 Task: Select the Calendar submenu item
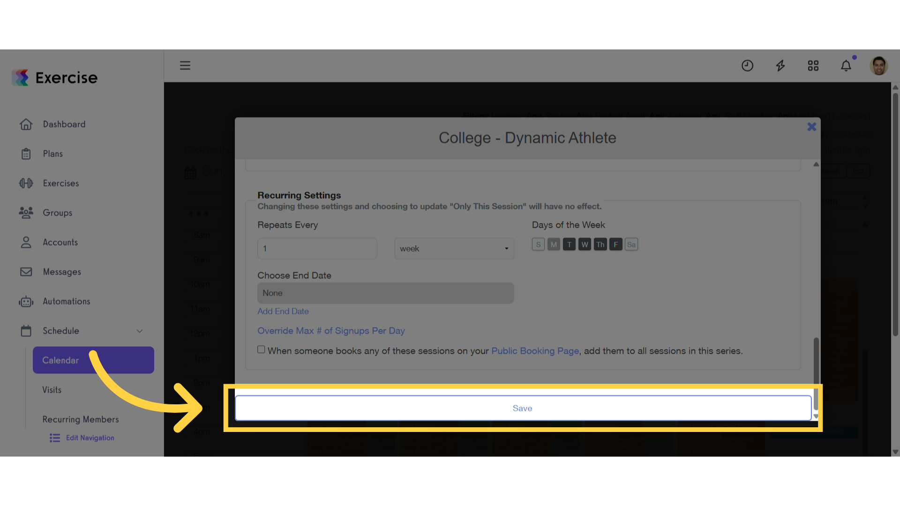[x=93, y=360]
